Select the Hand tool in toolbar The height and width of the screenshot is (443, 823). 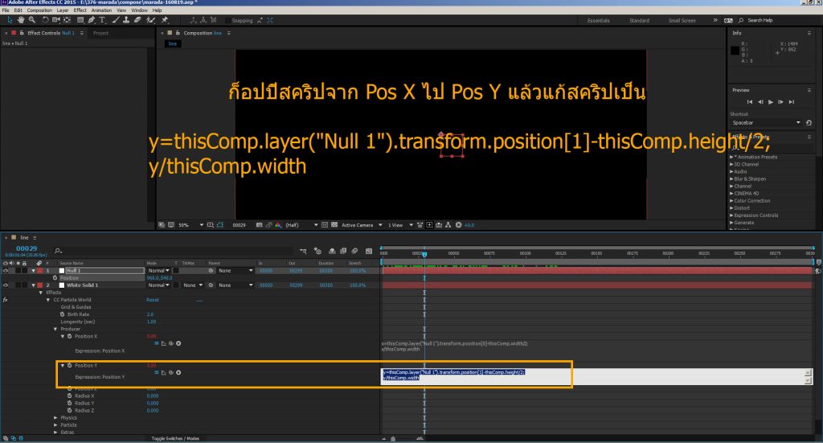(x=21, y=19)
